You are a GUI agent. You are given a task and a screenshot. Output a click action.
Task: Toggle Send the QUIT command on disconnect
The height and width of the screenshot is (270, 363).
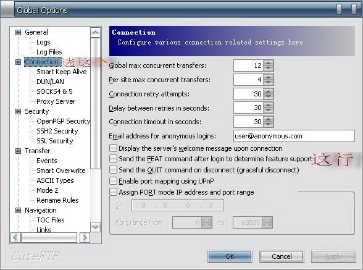pos(113,170)
